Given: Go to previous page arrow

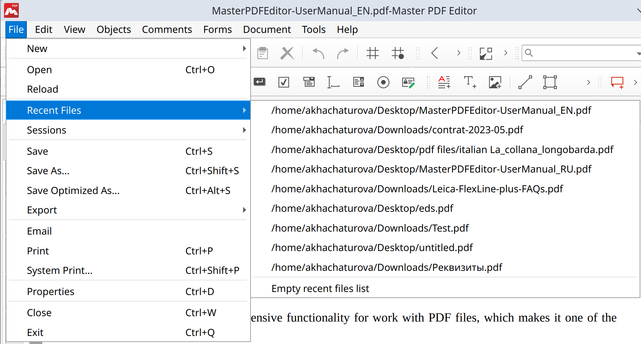Looking at the screenshot, I should tap(435, 53).
